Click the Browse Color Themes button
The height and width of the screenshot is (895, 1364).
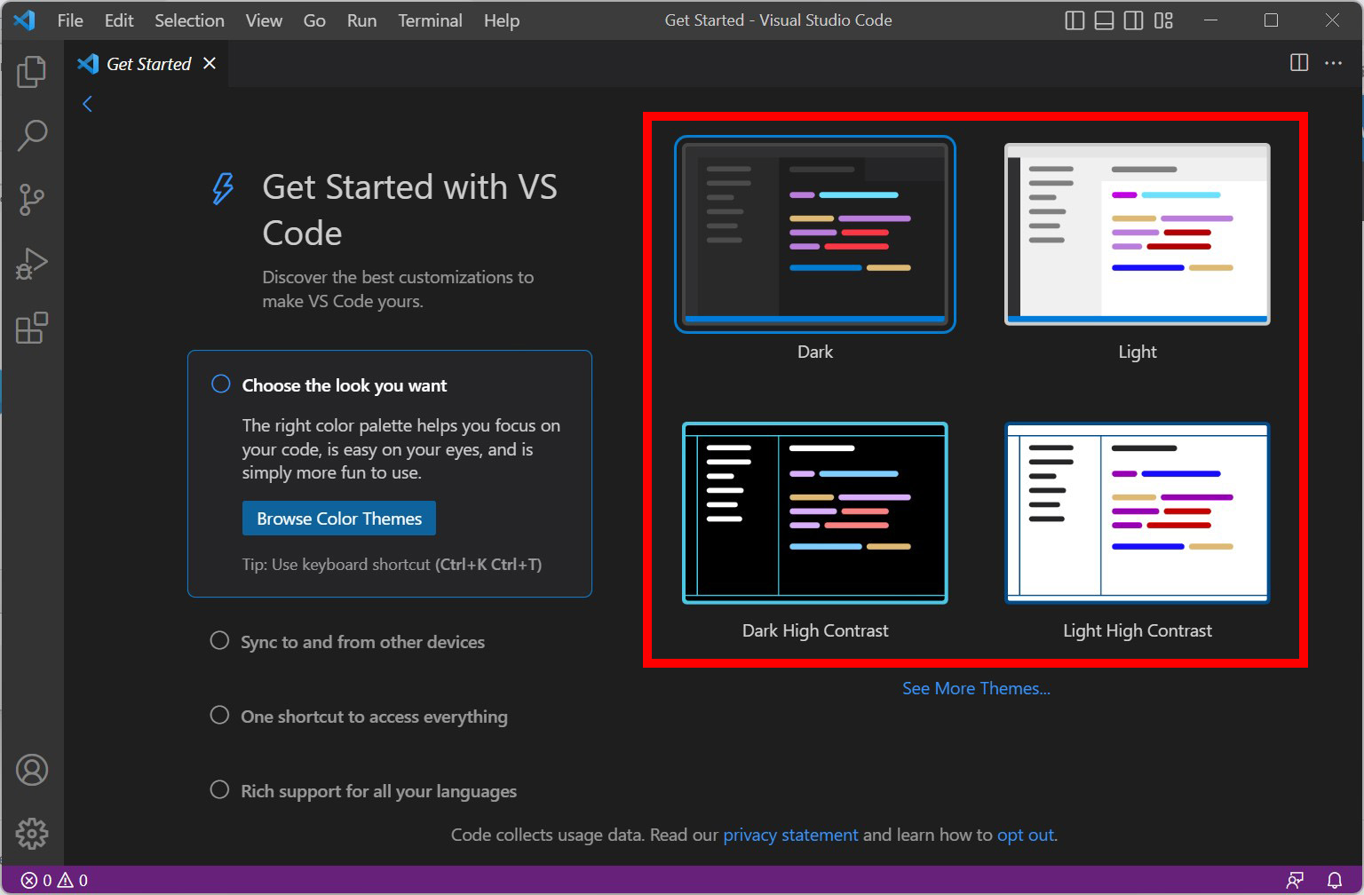click(338, 518)
